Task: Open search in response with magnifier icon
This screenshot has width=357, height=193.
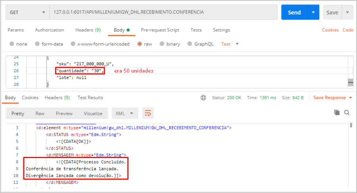Action: [347, 112]
